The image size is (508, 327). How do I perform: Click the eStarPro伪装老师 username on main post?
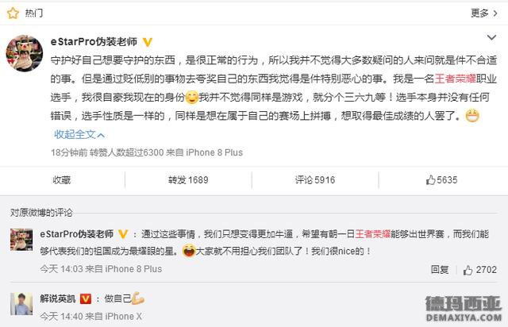coord(94,41)
